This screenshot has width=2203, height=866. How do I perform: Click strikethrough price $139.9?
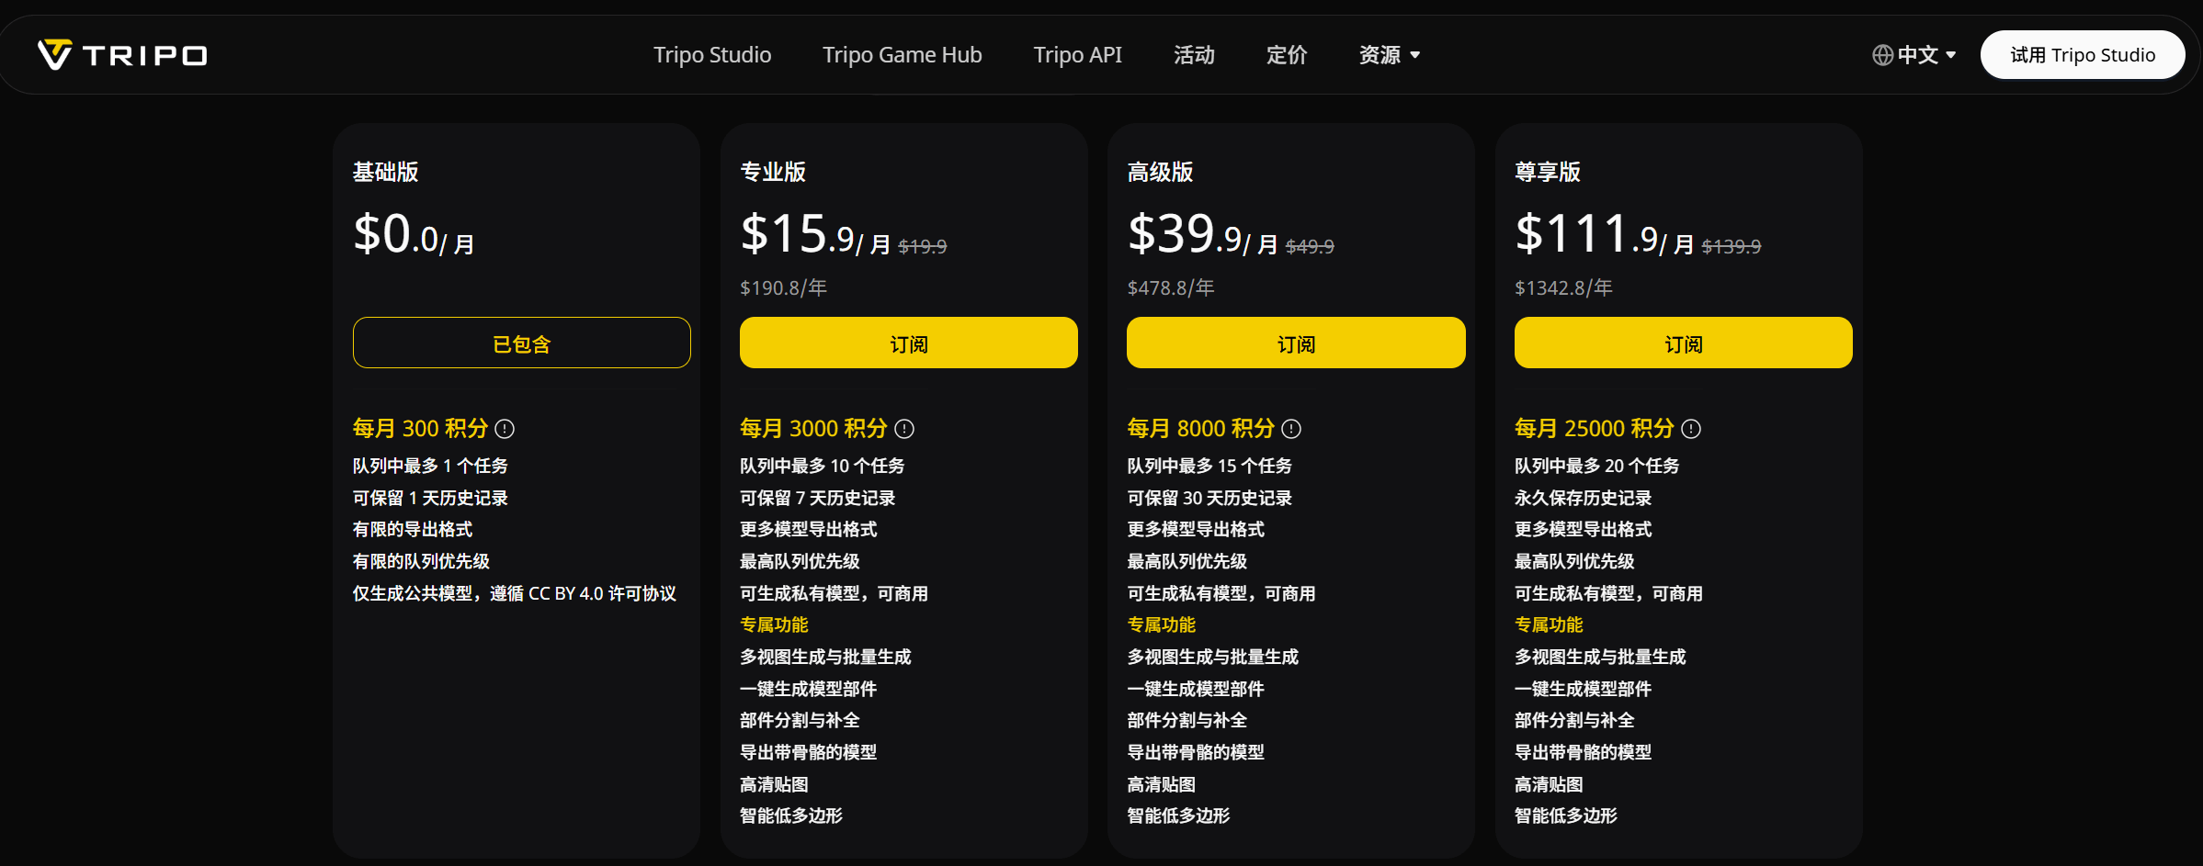[x=1732, y=246]
